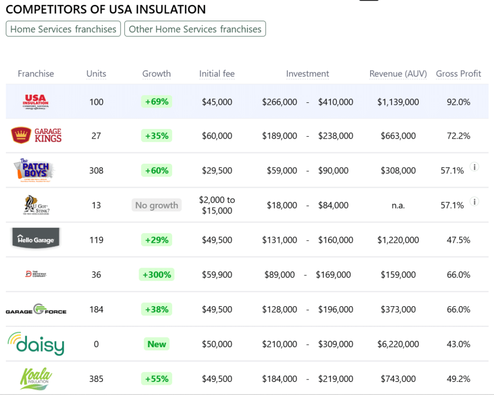The image size is (494, 395).
Task: Click the $45,000 initial fee cell
Action: 217,102
